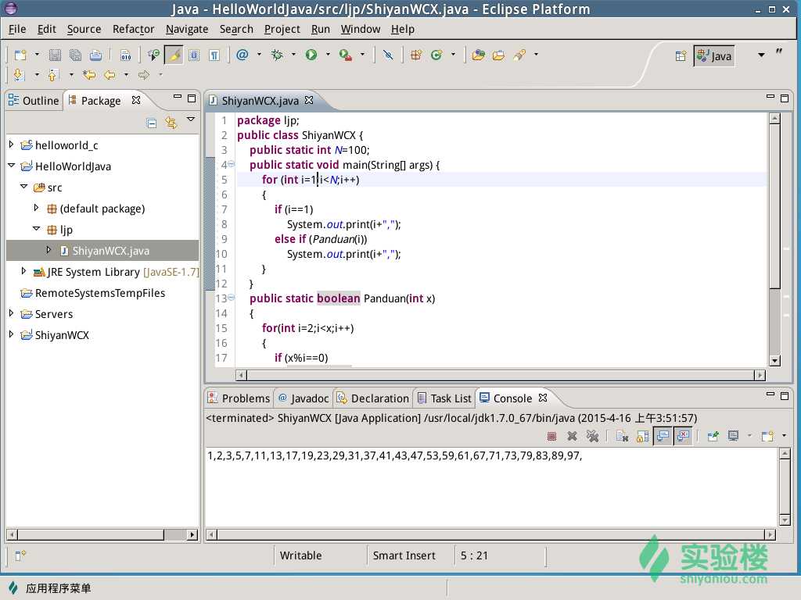Click the Previous Annotation icon
This screenshot has width=801, height=600.
[53, 75]
